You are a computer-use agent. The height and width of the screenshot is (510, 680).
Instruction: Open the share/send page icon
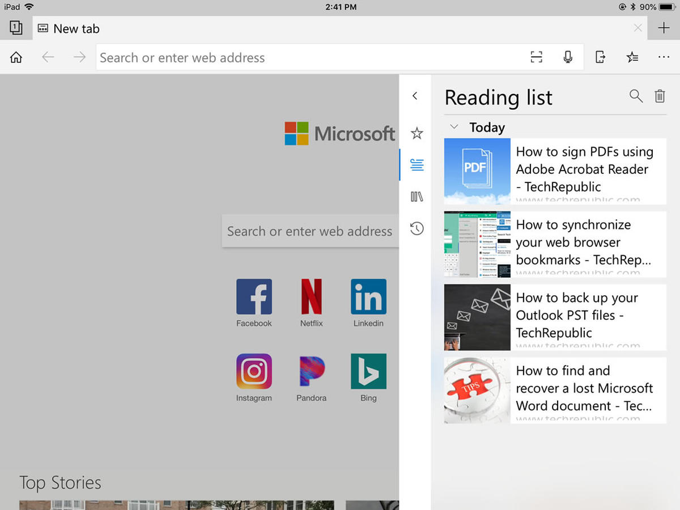click(x=600, y=57)
